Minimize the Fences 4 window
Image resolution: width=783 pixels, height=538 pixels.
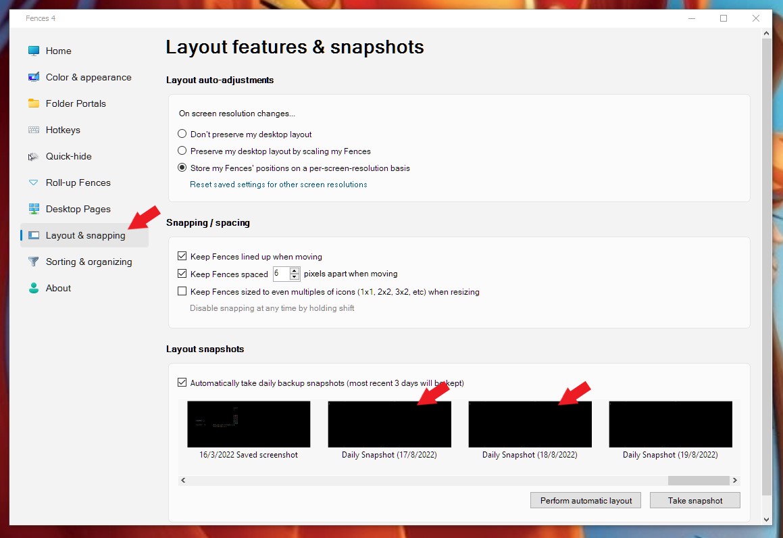[692, 18]
